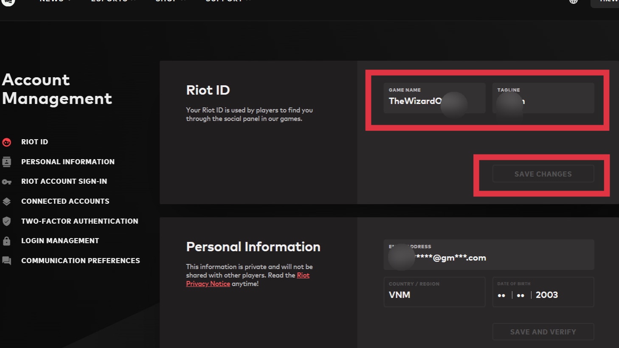Click the layers icon for Connected Accounts

click(7, 202)
